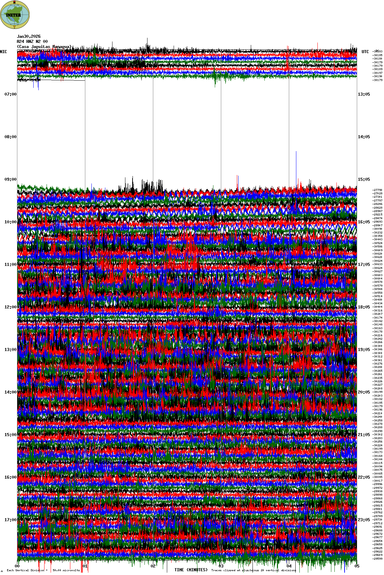This screenshot has height=575, width=384.
Task: Select the 20:05 UTC time label
Action: pyautogui.click(x=364, y=392)
